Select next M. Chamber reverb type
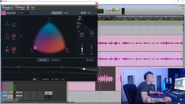Screen dimensions: 185x104 (8, 38)
